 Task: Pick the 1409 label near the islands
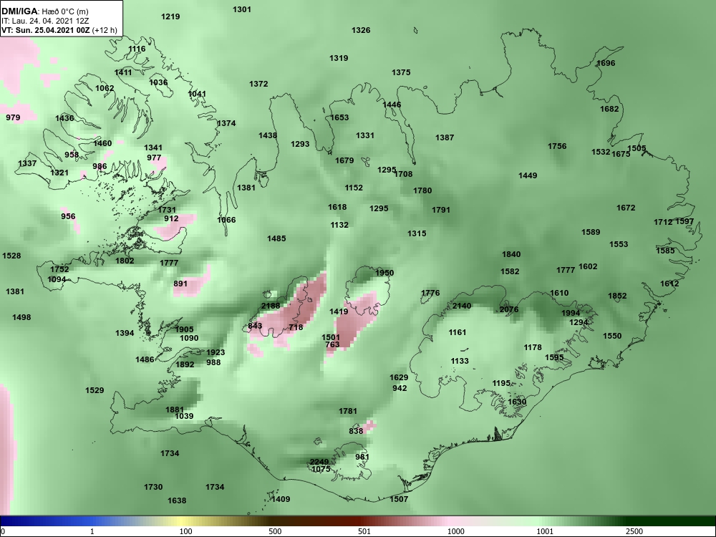[281, 499]
